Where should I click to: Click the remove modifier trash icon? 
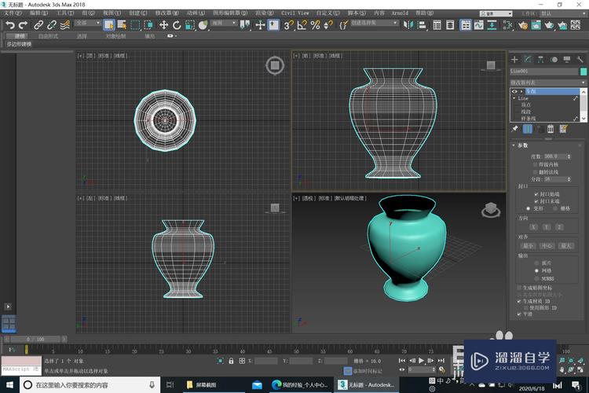[x=550, y=129]
